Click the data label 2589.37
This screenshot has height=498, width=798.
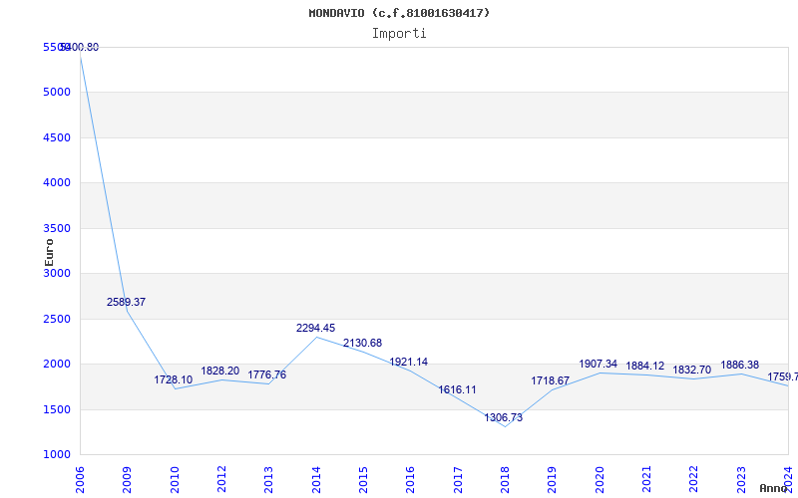click(x=127, y=302)
